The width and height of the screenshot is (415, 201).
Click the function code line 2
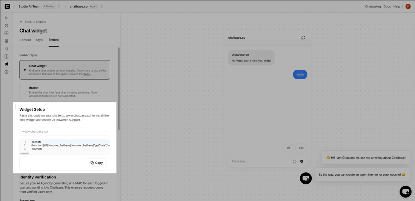(70, 145)
